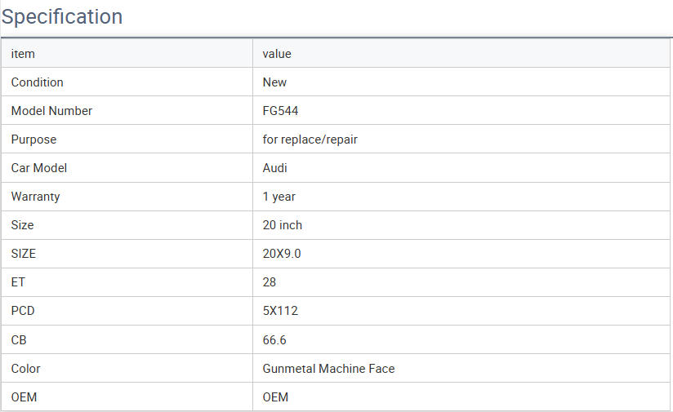
Task: Click the '20 inch' size value
Action: pyautogui.click(x=282, y=225)
